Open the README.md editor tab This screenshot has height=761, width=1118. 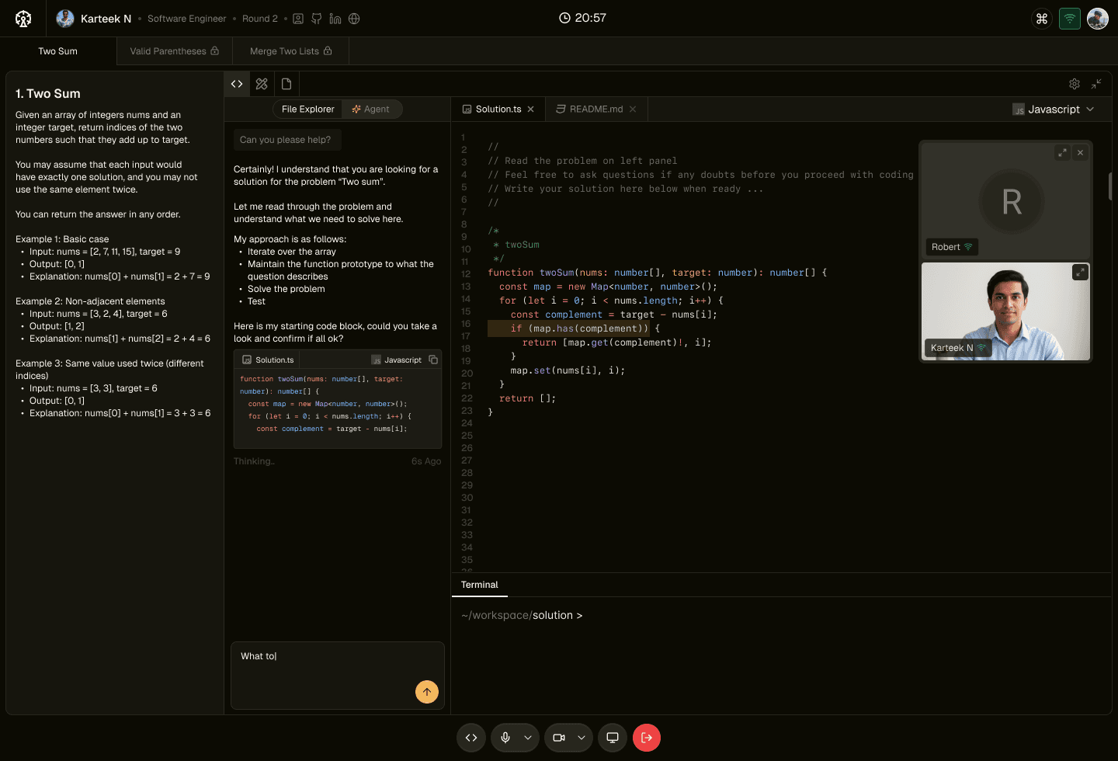(x=595, y=109)
